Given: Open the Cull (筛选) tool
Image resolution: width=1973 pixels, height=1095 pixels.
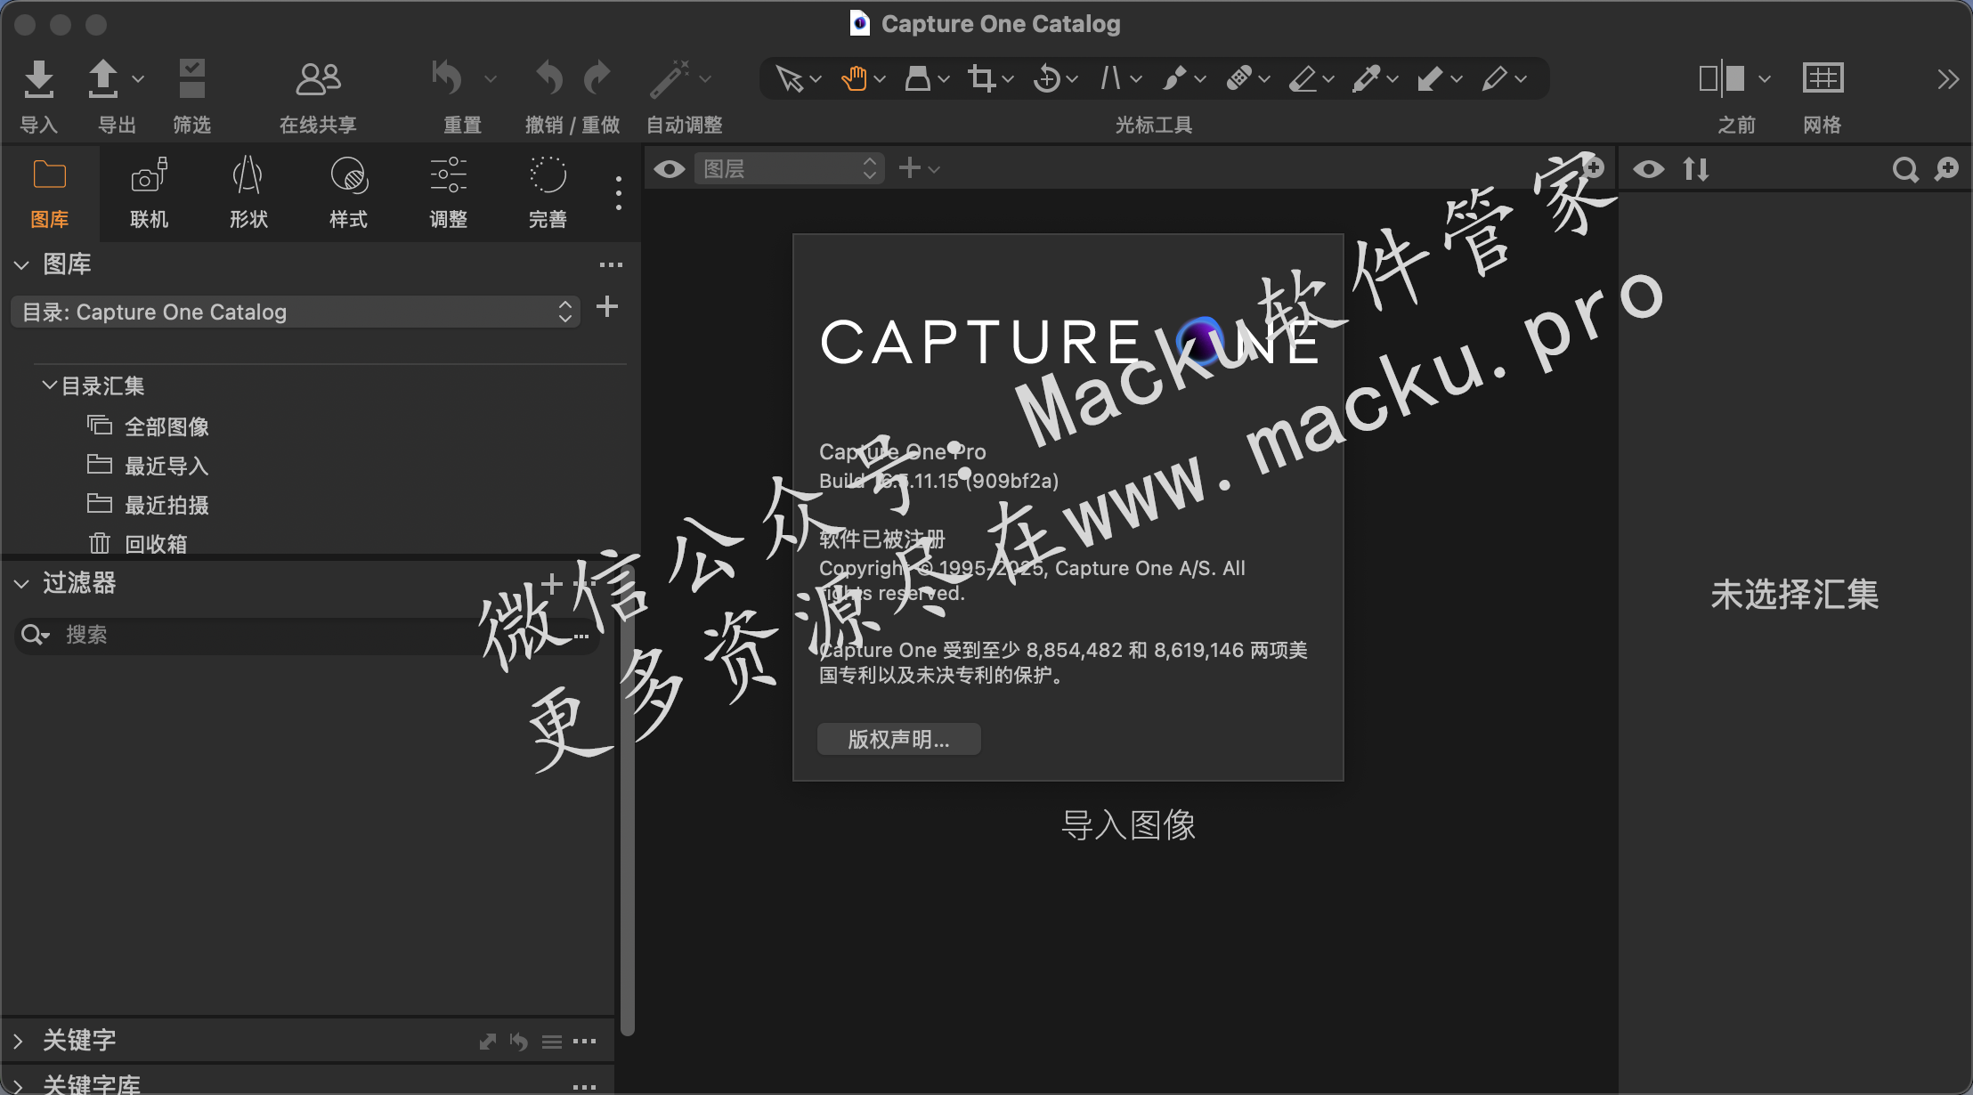Looking at the screenshot, I should pos(191,78).
